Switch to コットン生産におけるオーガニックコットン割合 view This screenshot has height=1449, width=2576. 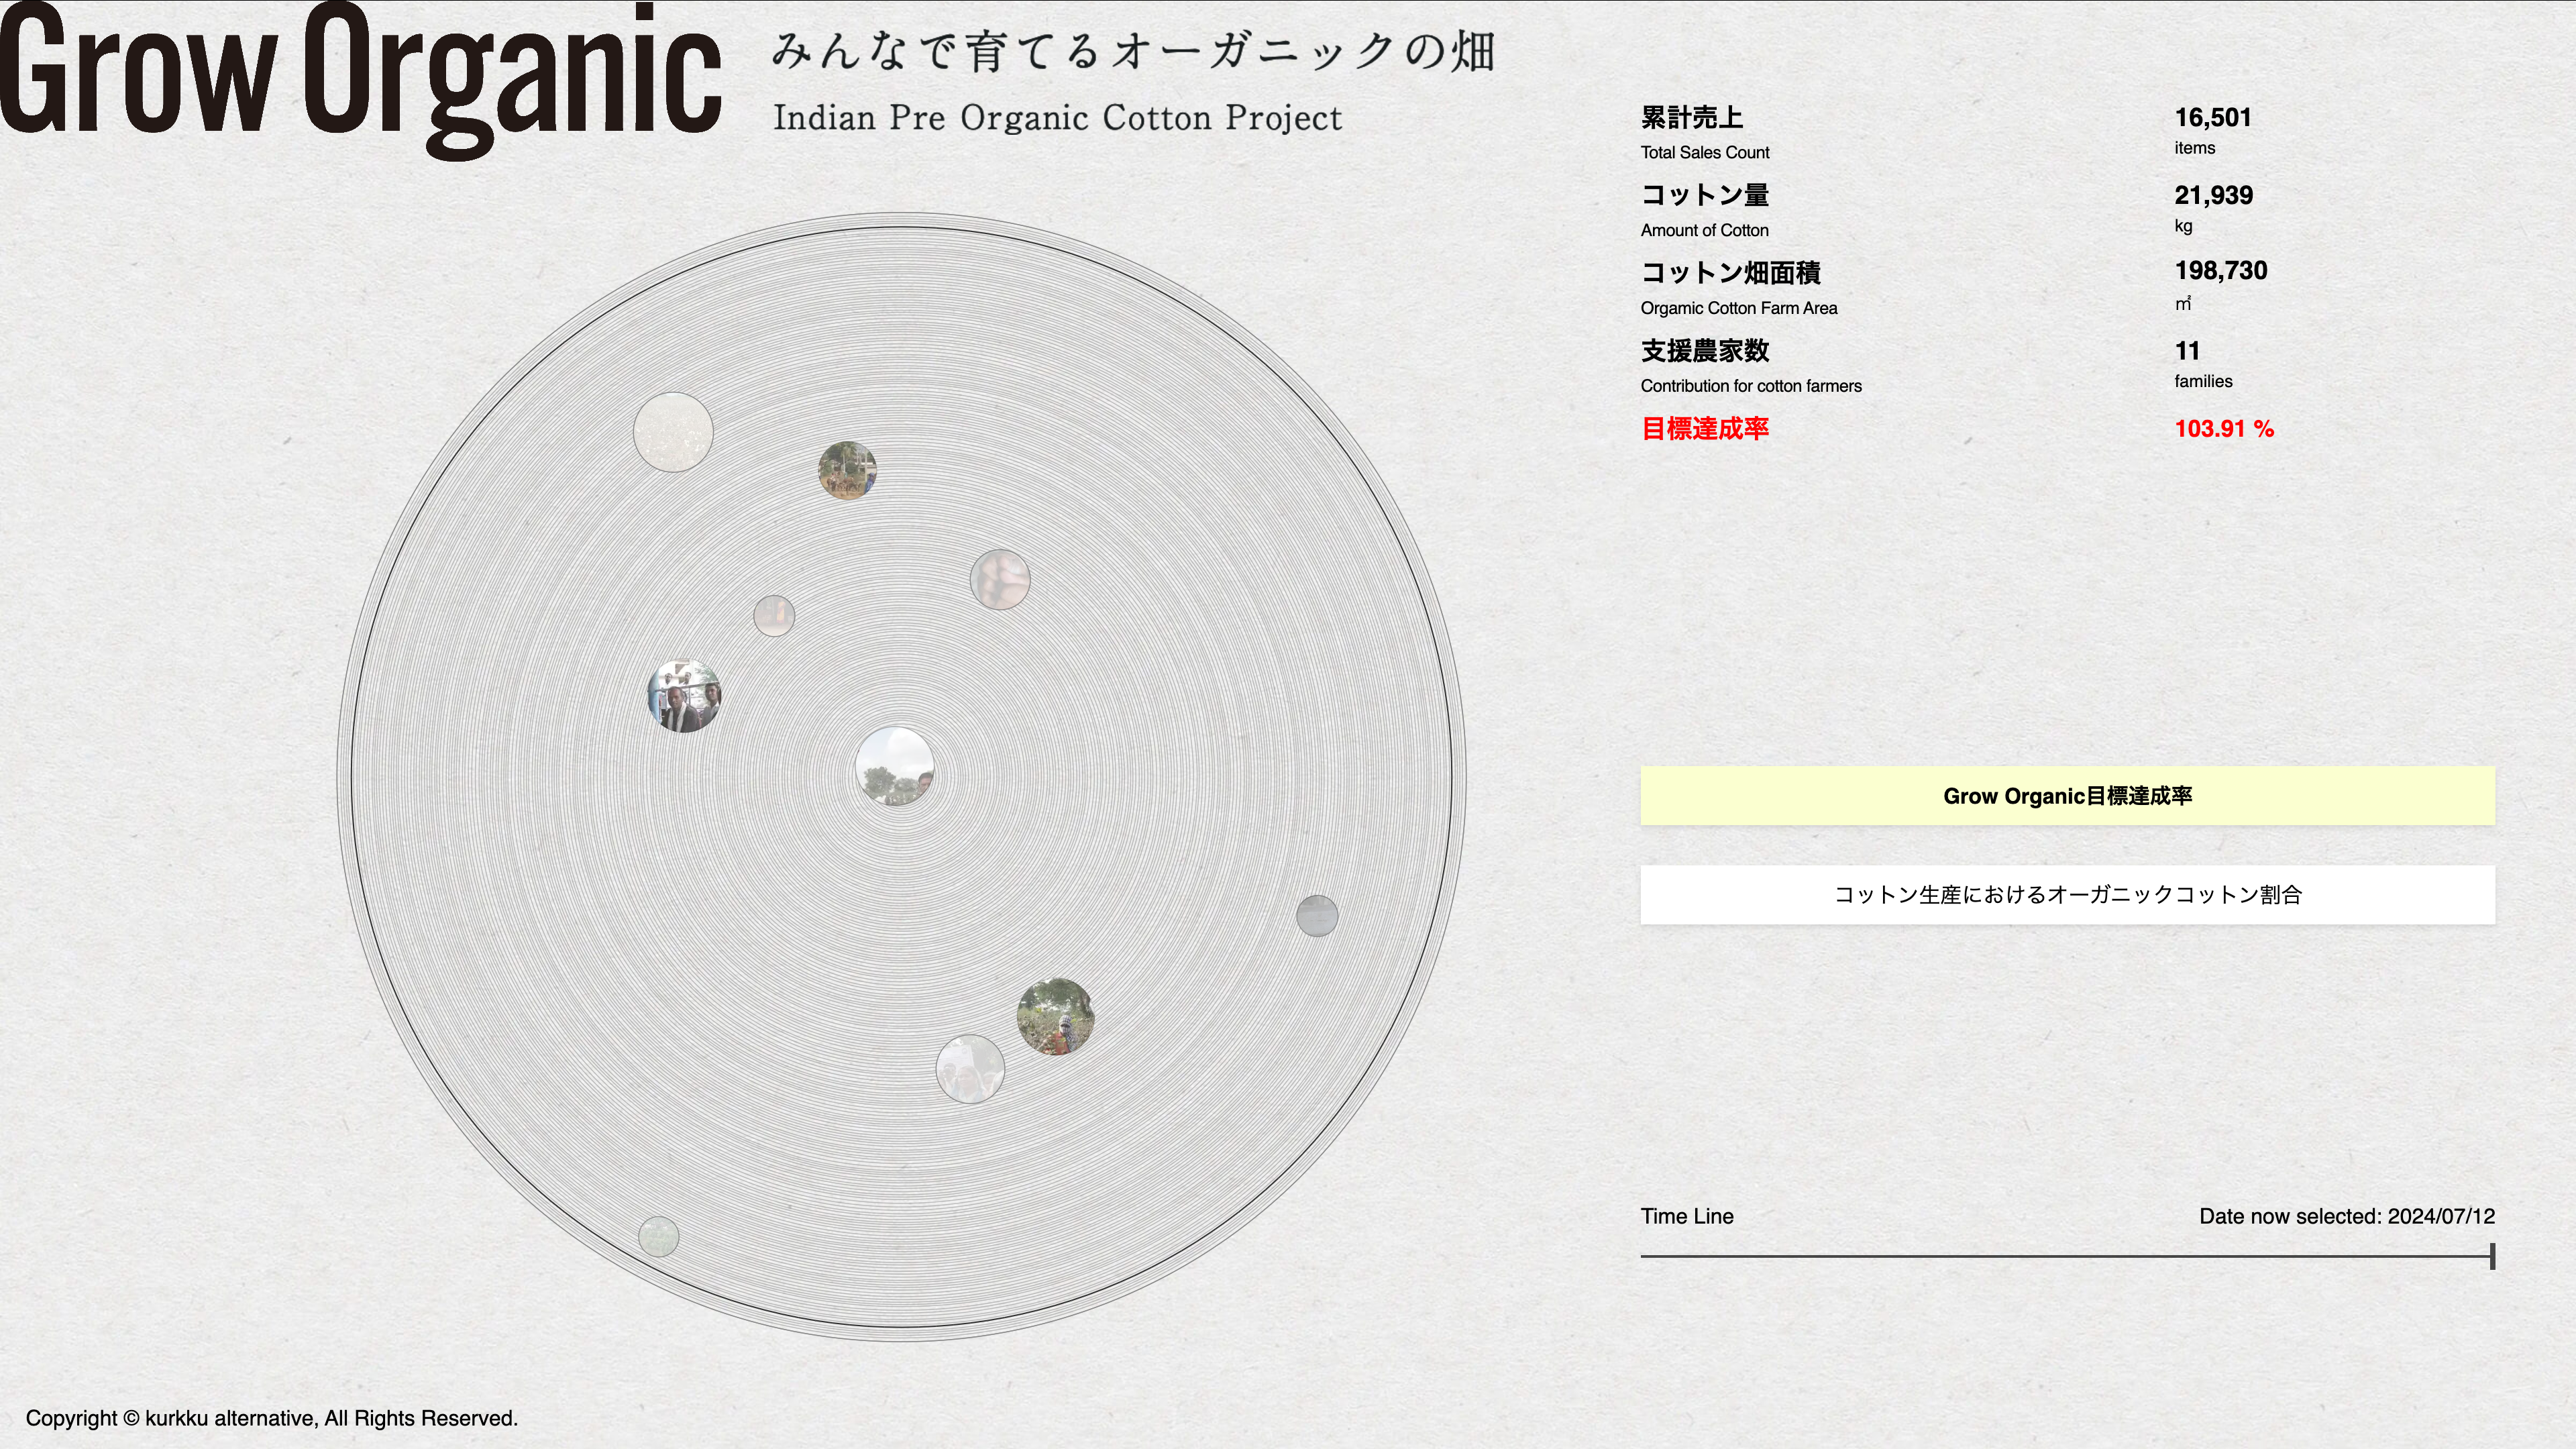pos(2067,895)
